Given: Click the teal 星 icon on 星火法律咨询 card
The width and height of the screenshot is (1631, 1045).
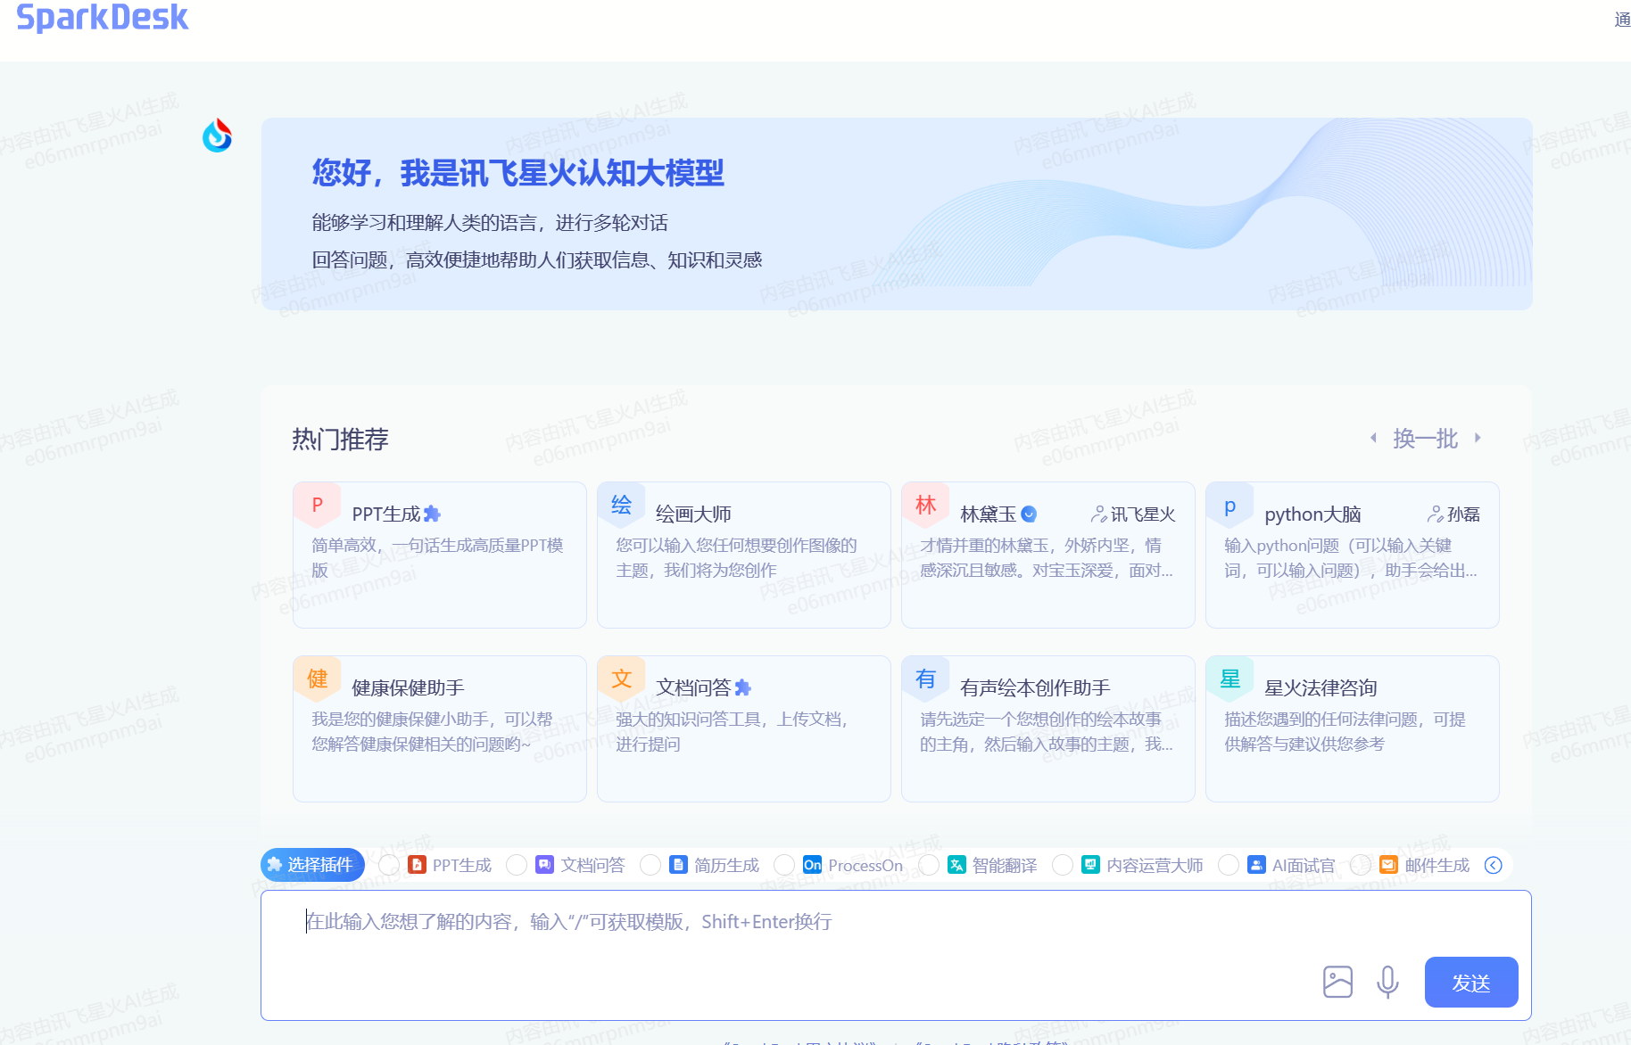Looking at the screenshot, I should [1229, 679].
